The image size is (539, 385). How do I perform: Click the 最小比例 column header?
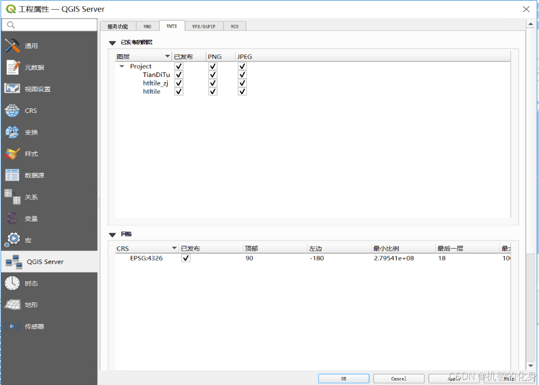coord(404,248)
